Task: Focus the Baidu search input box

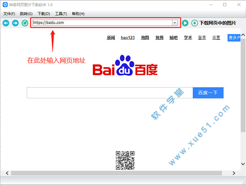Action: [109, 93]
